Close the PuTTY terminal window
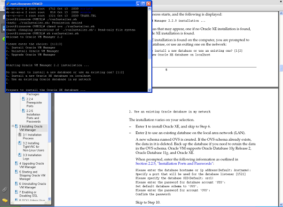This screenshot has height=207, width=283. [x=149, y=4]
